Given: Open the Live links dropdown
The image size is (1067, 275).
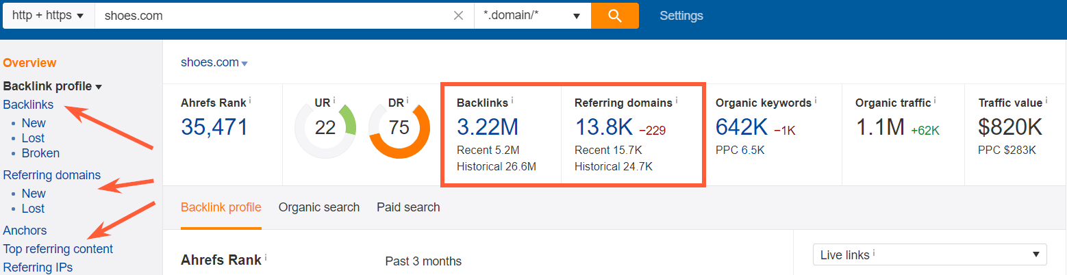Looking at the screenshot, I should (x=929, y=254).
